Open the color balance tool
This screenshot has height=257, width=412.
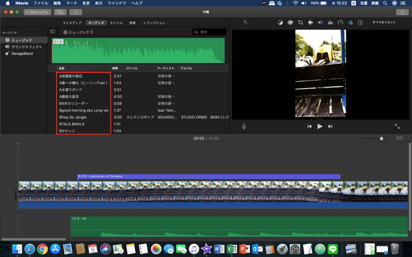[280, 22]
